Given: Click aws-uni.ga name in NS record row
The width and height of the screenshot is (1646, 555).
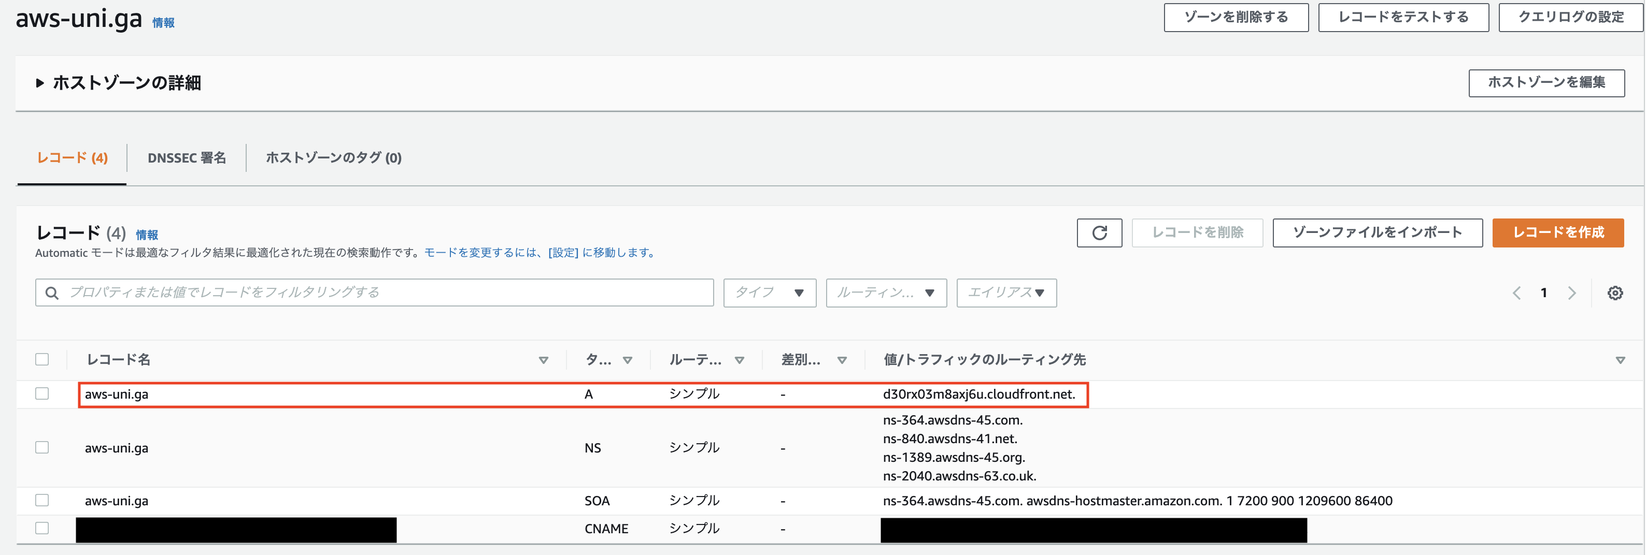Looking at the screenshot, I should point(116,448).
